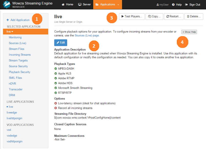Viewport: 206px width, 149px height.
Task: Click the Test Players button
Action: [132, 17]
